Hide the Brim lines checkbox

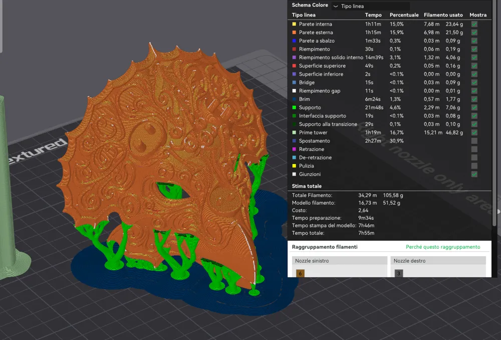(x=474, y=99)
